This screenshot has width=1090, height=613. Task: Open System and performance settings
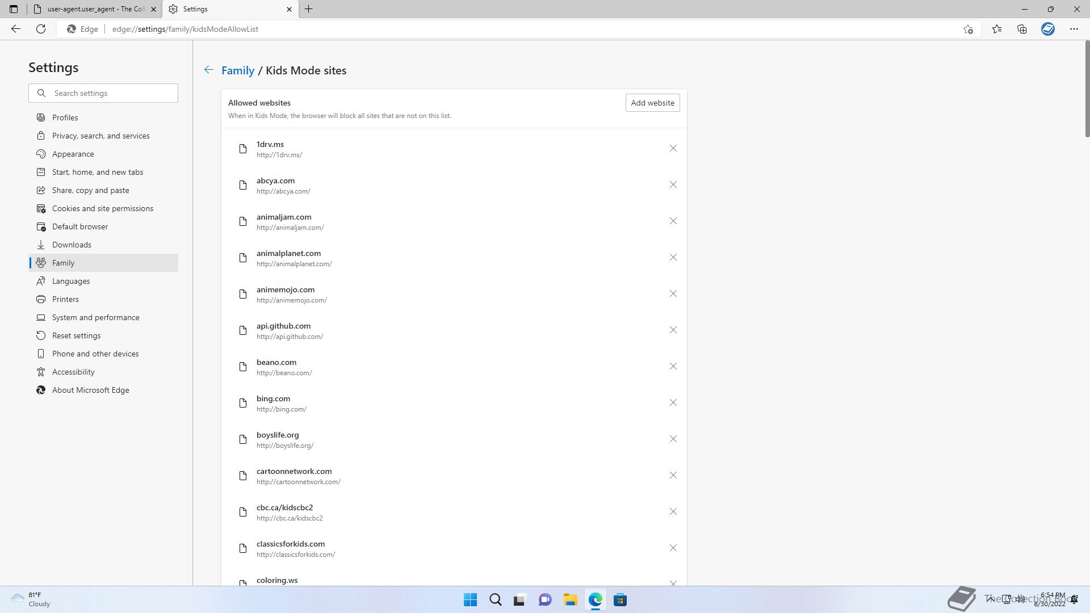click(103, 317)
